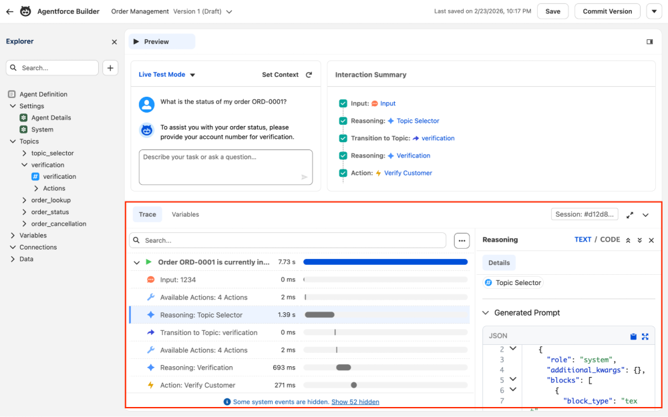Close the Reasoning details pane

tap(651, 240)
